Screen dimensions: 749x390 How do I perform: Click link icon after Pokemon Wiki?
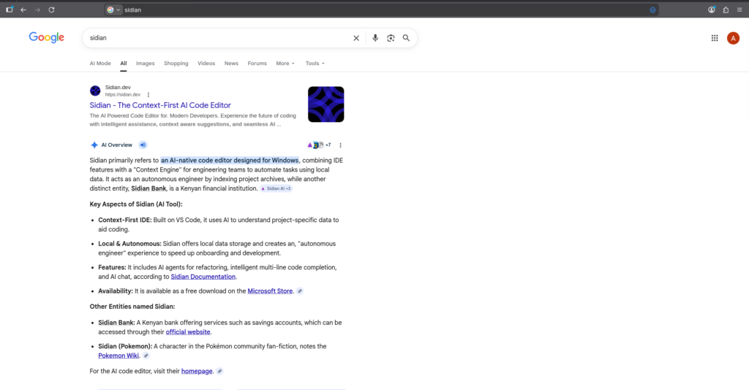click(146, 356)
